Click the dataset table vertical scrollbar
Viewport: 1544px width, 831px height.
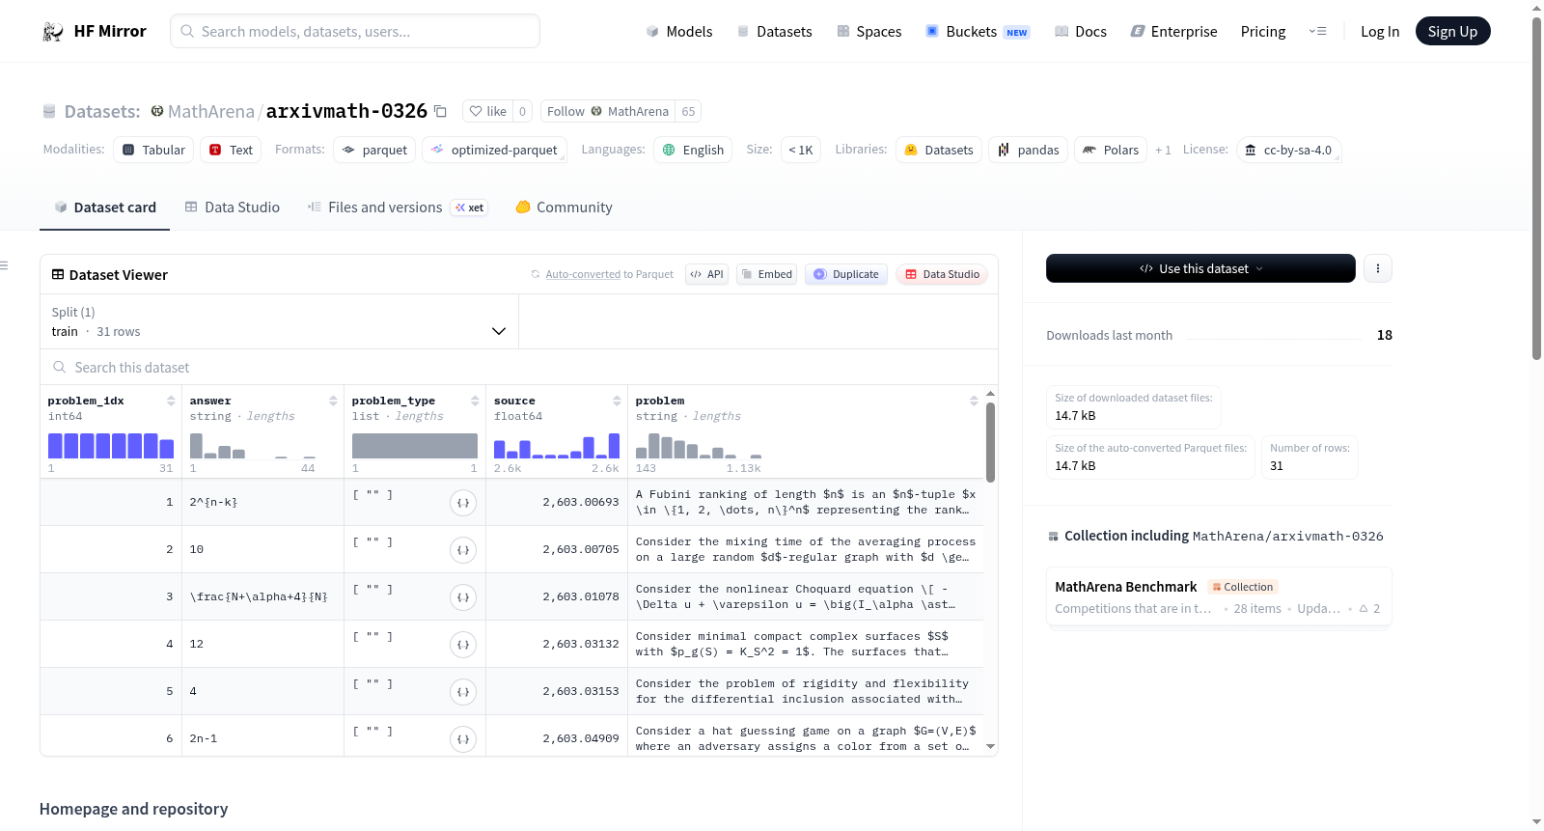990,442
